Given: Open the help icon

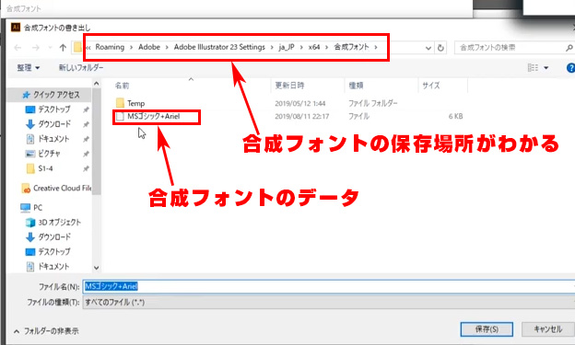Looking at the screenshot, I should pyautogui.click(x=570, y=68).
